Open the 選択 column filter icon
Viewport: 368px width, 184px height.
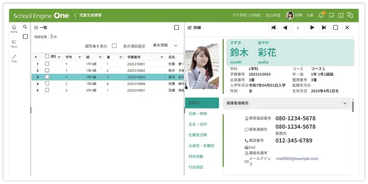(x=59, y=57)
